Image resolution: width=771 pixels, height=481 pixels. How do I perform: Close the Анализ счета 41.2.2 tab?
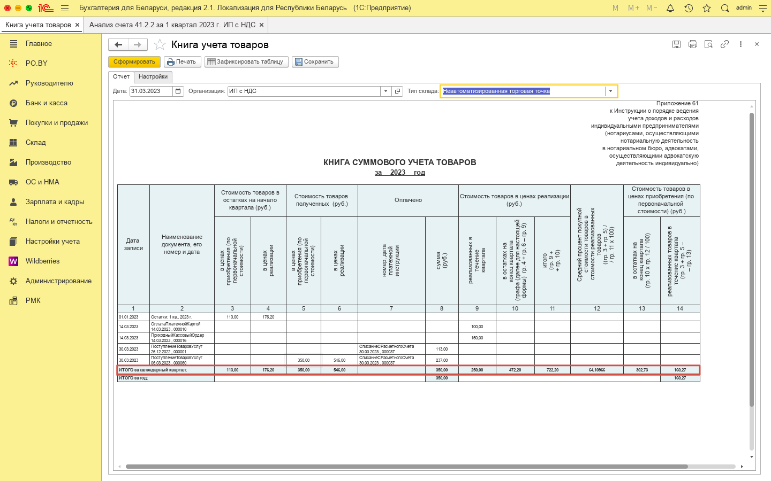(261, 25)
